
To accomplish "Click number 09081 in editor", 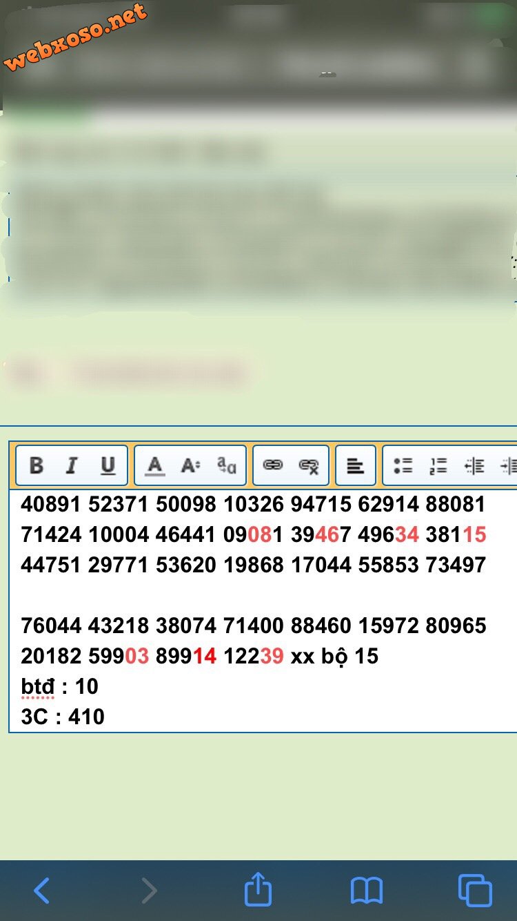I will pos(254,534).
